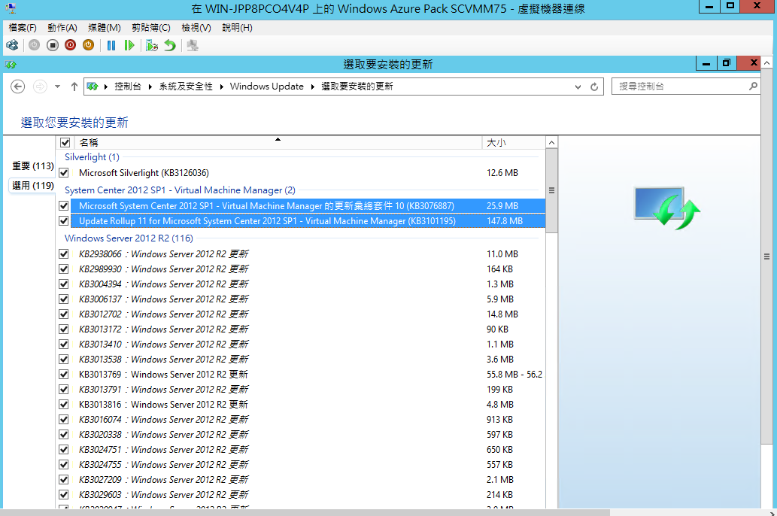This screenshot has height=516, width=777.
Task: Pause the virtual machine
Action: pos(111,46)
